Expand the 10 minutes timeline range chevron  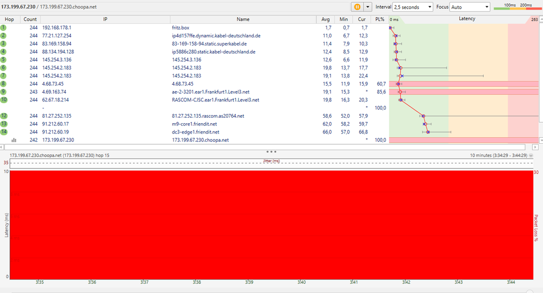click(x=531, y=156)
